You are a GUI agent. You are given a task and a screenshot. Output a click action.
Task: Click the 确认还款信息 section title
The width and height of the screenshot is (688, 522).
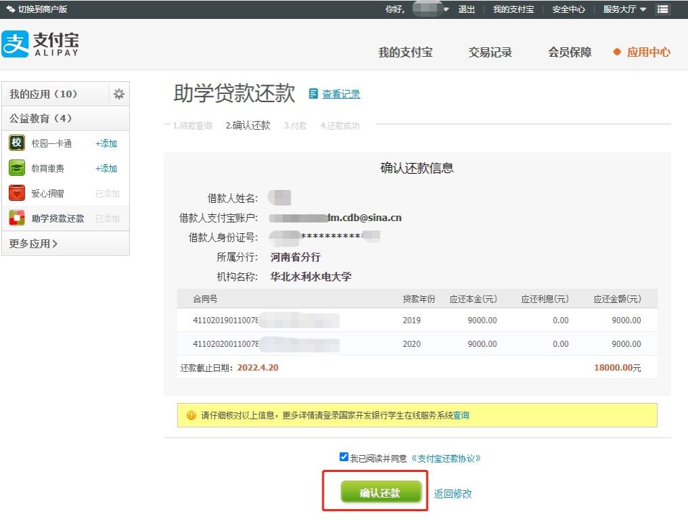(x=417, y=168)
